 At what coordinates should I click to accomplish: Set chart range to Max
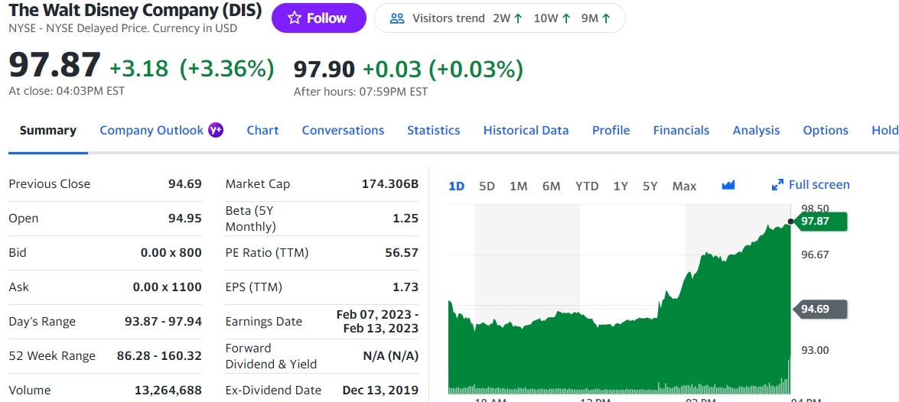coord(684,186)
